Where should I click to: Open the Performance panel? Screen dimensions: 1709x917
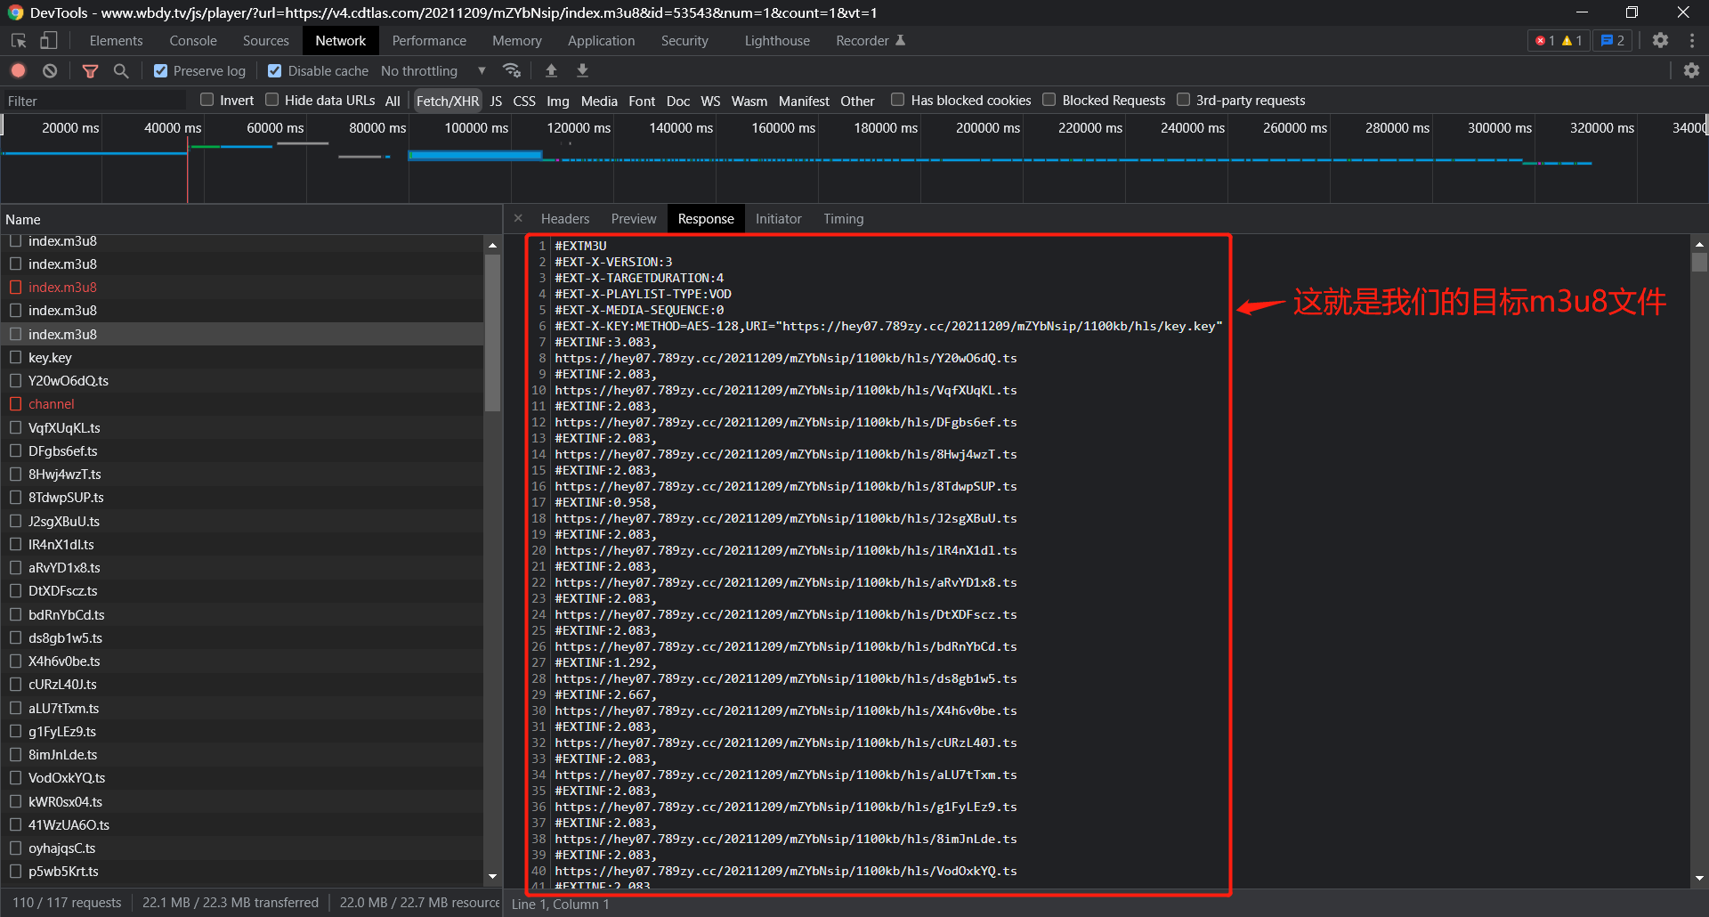(429, 41)
